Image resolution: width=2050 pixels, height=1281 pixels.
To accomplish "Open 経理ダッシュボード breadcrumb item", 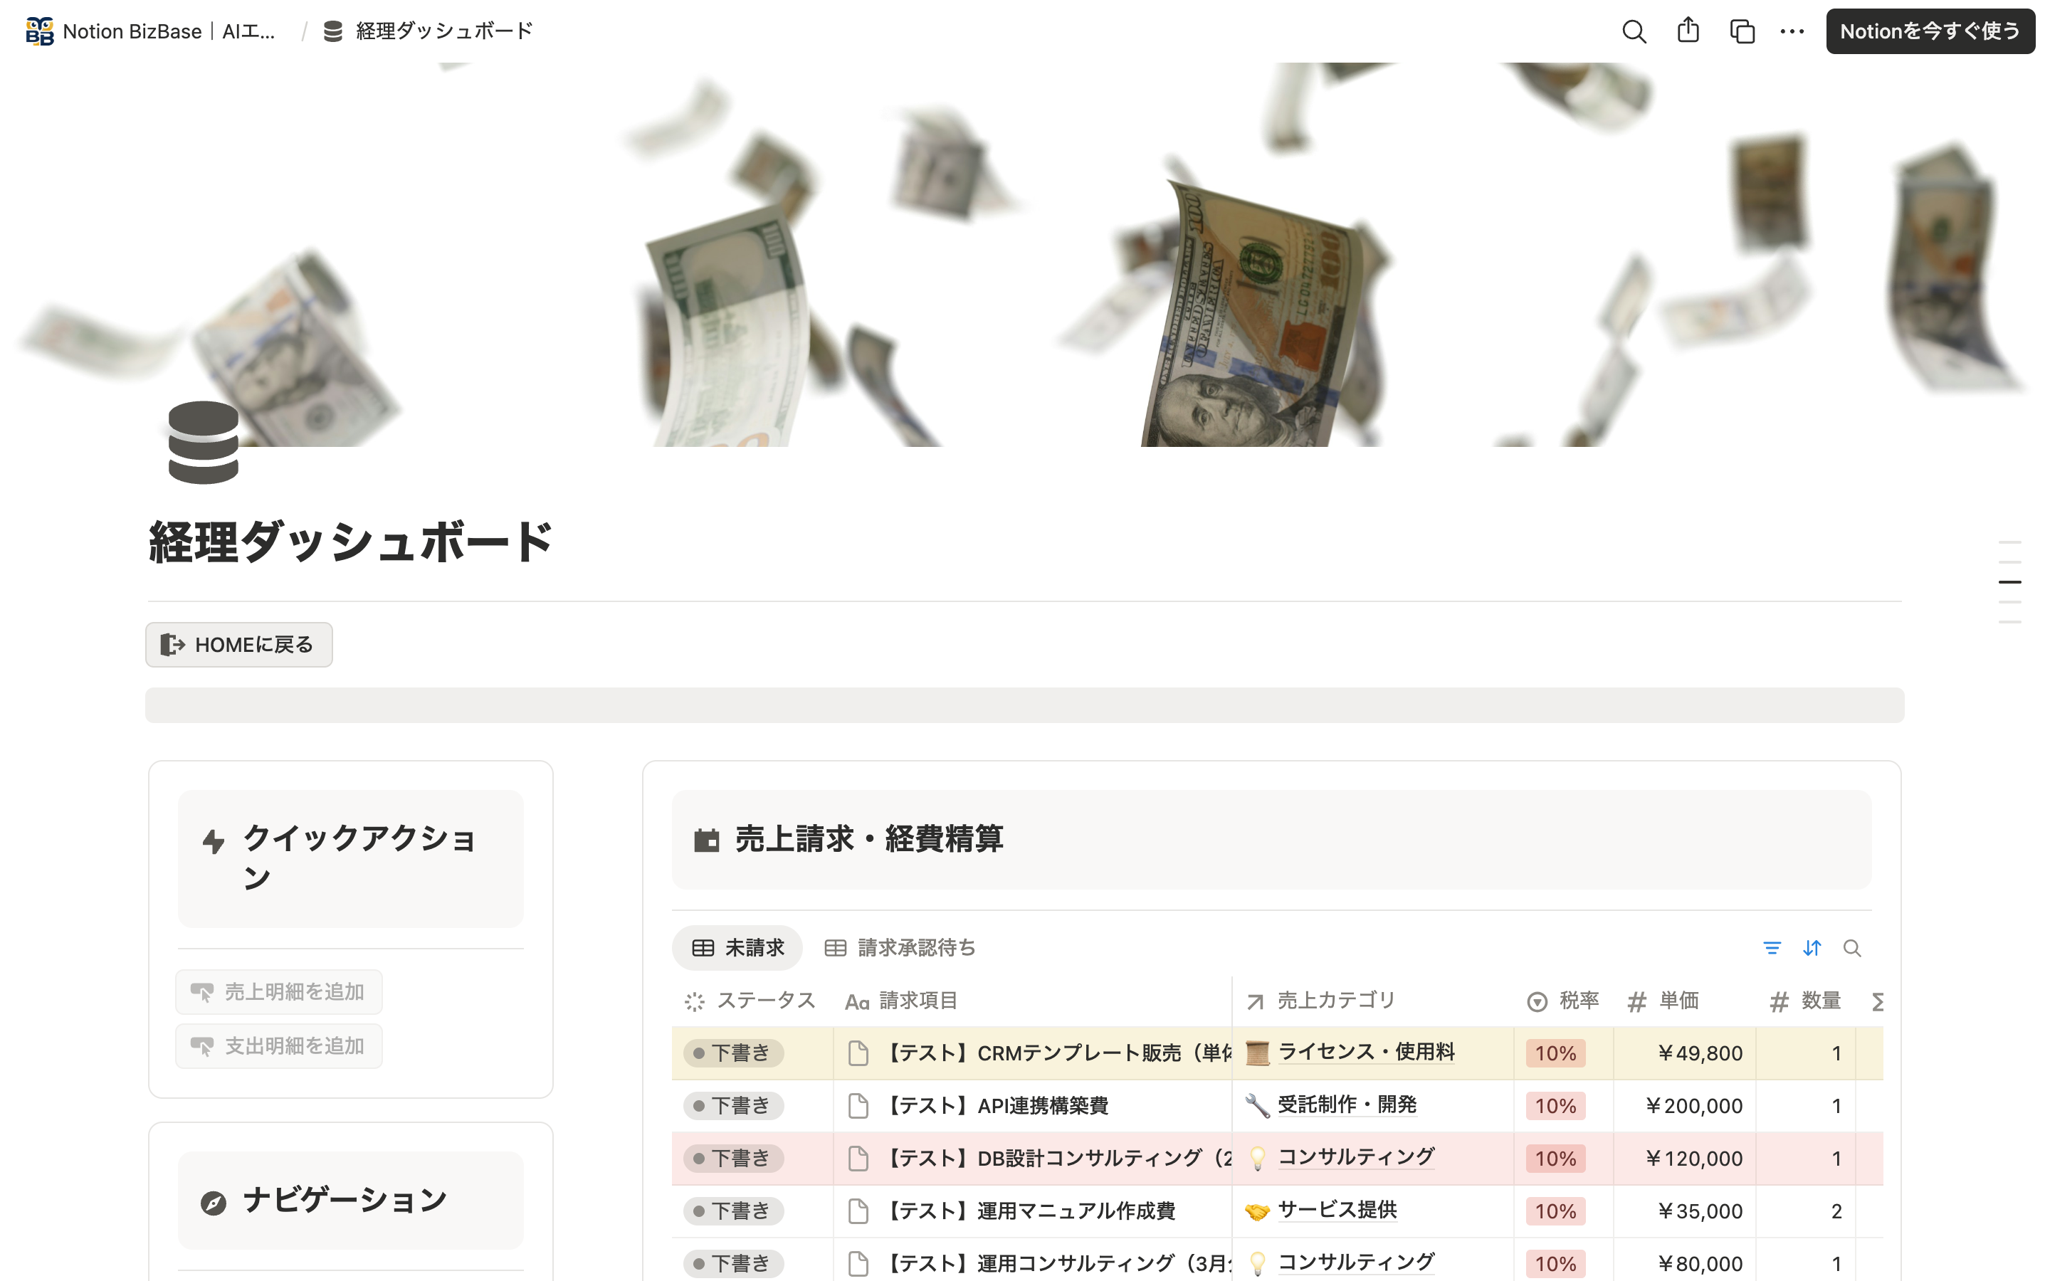I will pos(429,31).
